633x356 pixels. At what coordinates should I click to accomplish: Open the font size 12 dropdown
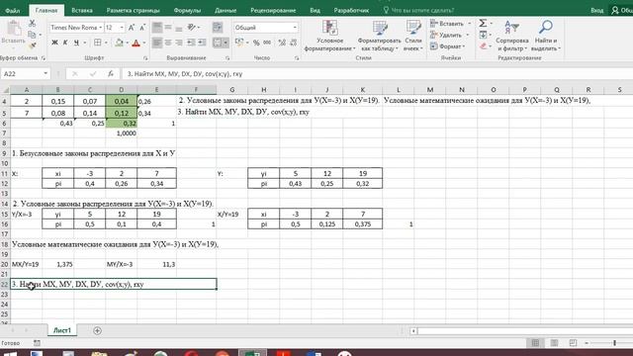pos(122,28)
